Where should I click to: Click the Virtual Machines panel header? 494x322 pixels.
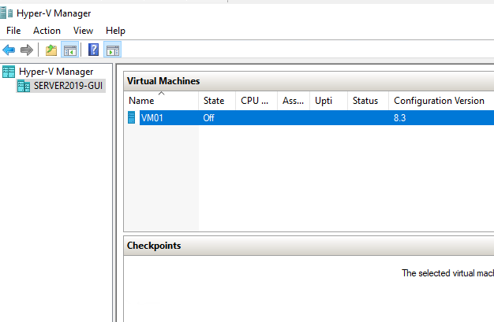pos(309,81)
